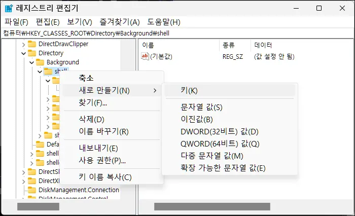355x216 pixels.
Task: Choose 키 이름 복사(C) in context menu
Action: [112, 177]
